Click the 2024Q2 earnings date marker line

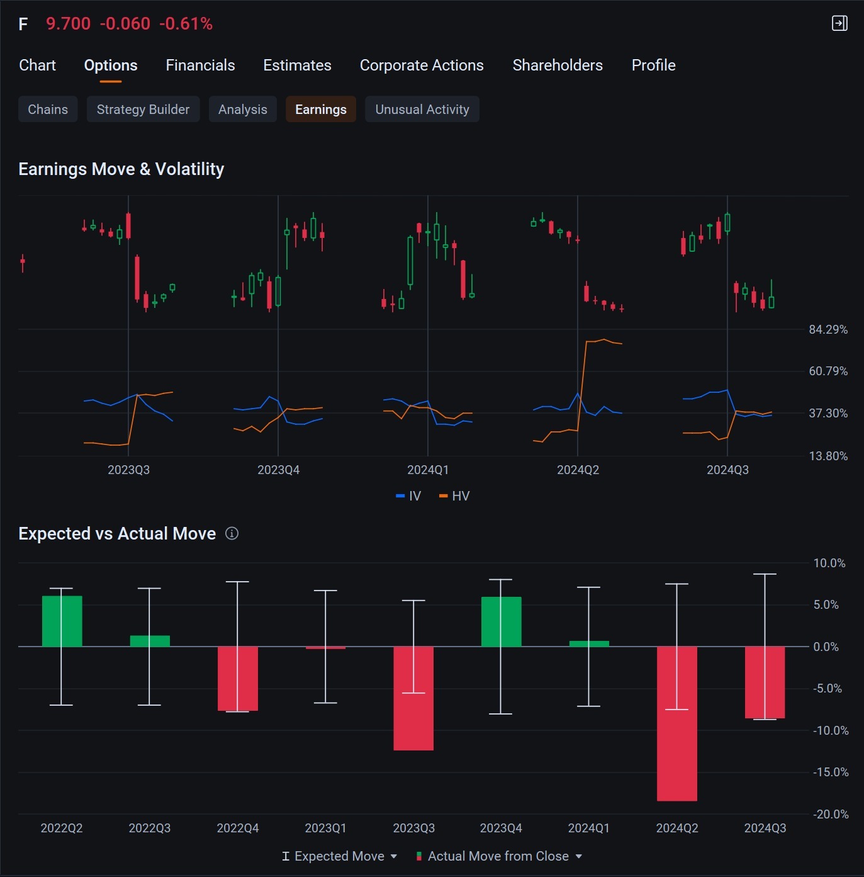(578, 326)
